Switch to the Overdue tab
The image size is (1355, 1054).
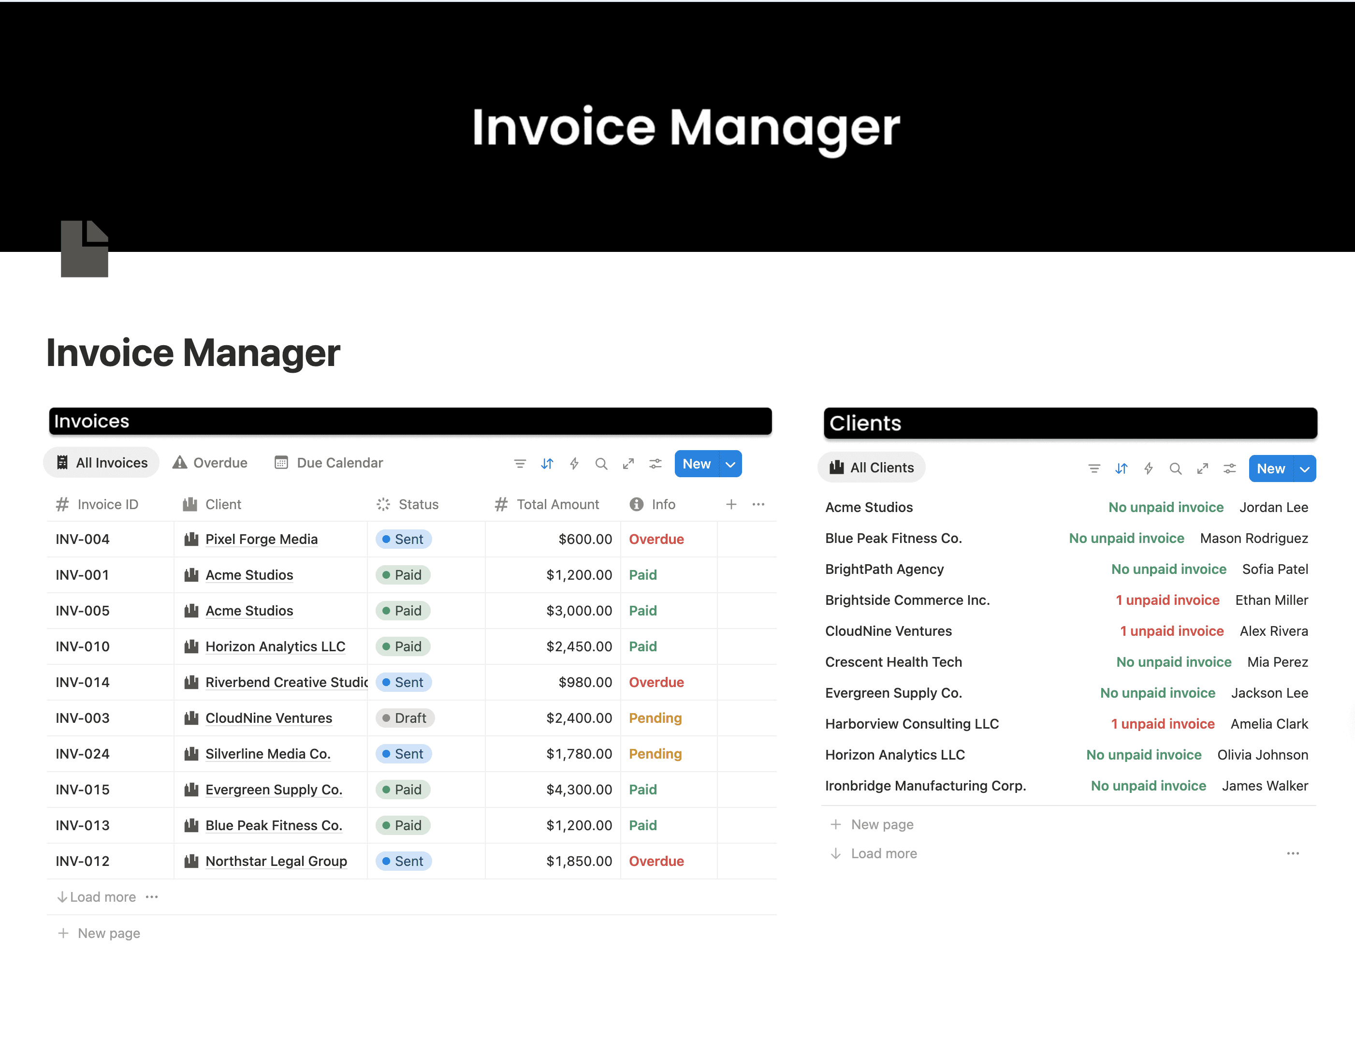point(210,463)
